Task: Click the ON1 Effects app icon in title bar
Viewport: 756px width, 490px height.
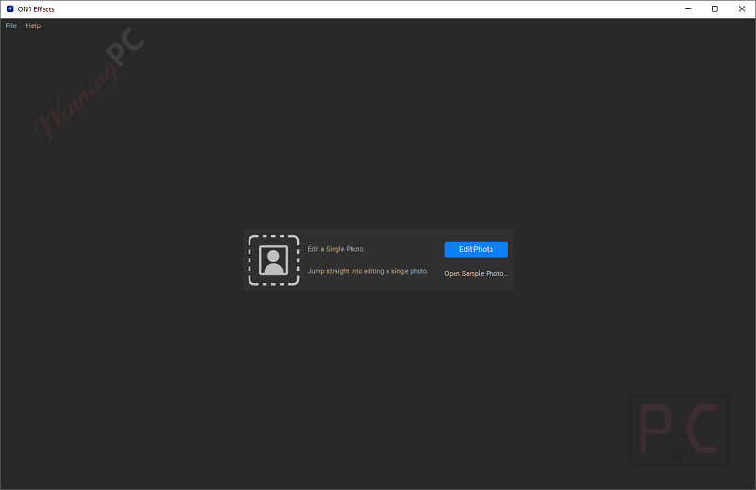Action: (9, 8)
